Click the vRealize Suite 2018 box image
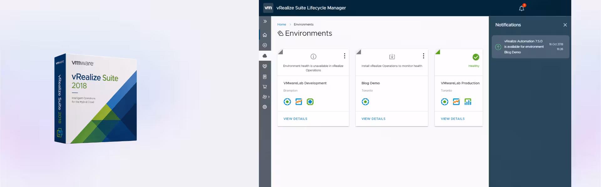The height and width of the screenshot is (187, 601). coord(95,99)
